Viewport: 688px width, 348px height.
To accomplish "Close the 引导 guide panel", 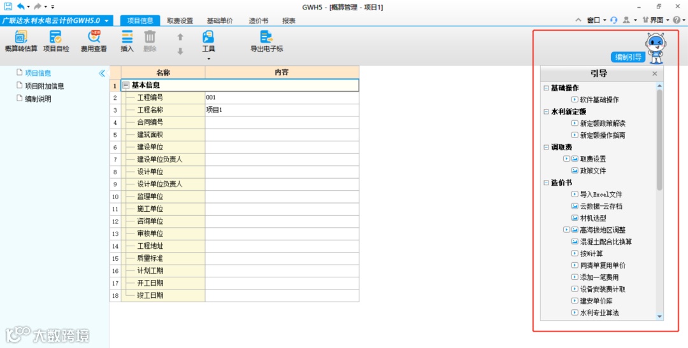I will [655, 74].
